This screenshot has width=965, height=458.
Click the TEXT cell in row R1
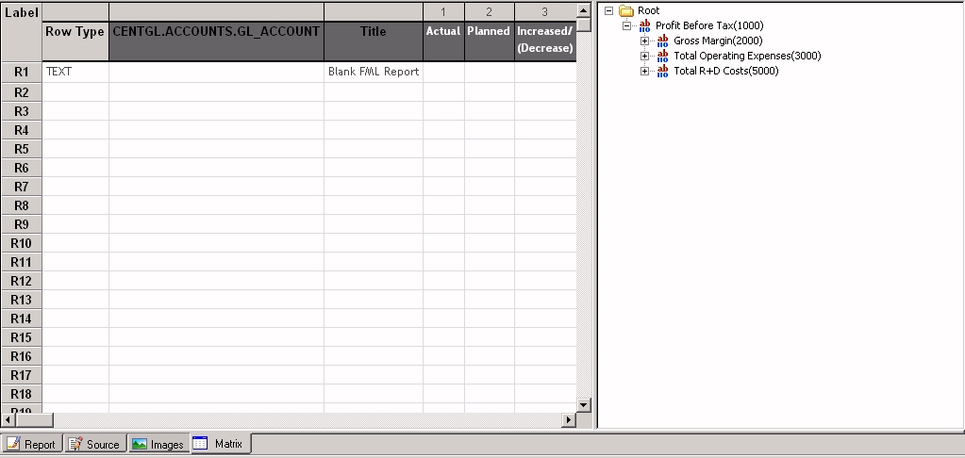pos(75,72)
